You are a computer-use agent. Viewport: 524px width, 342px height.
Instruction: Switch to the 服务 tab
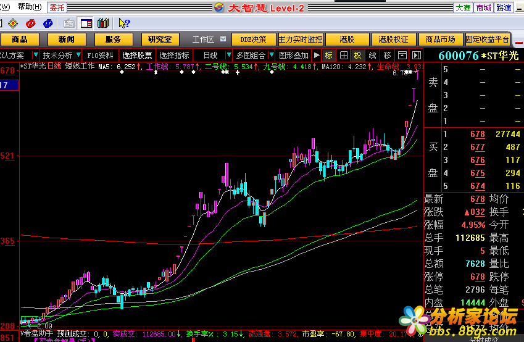point(114,40)
